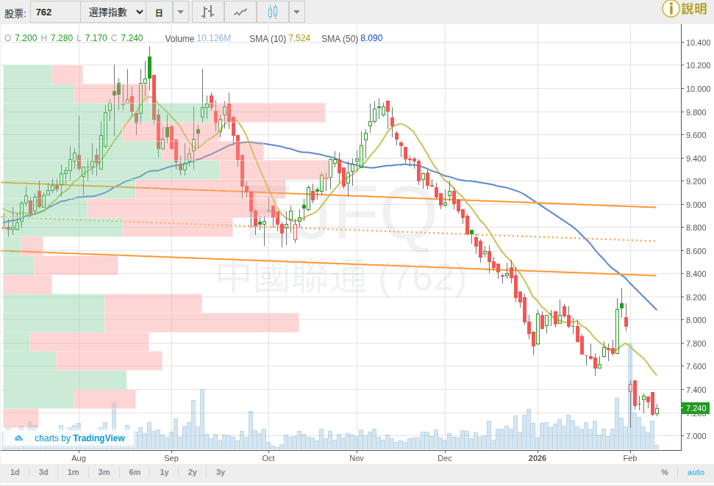Image resolution: width=714 pixels, height=486 pixels.
Task: Click the stock code field containing 762
Action: [x=56, y=12]
